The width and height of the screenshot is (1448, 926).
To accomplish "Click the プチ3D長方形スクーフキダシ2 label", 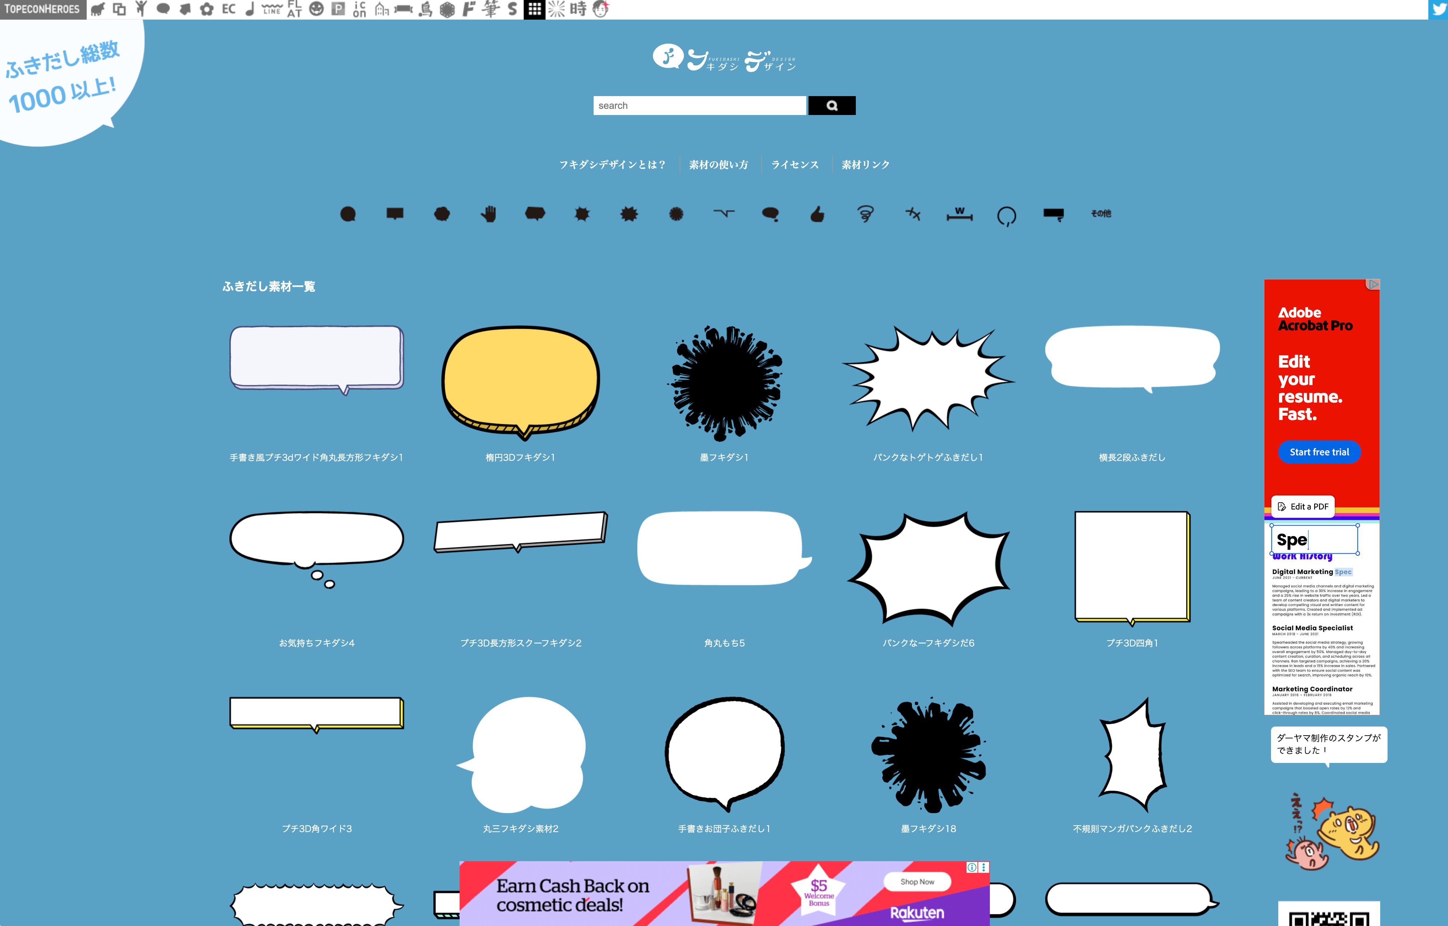I will pos(521,644).
